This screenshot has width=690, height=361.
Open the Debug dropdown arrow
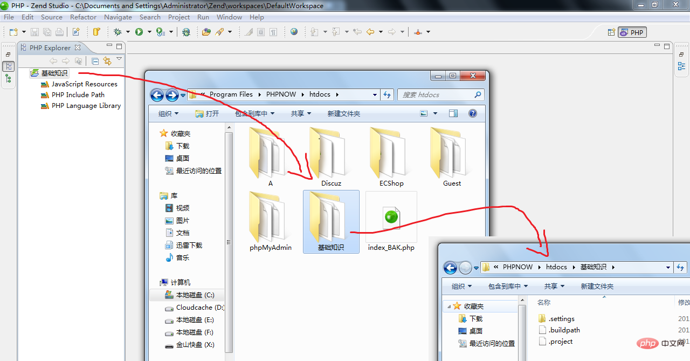128,32
